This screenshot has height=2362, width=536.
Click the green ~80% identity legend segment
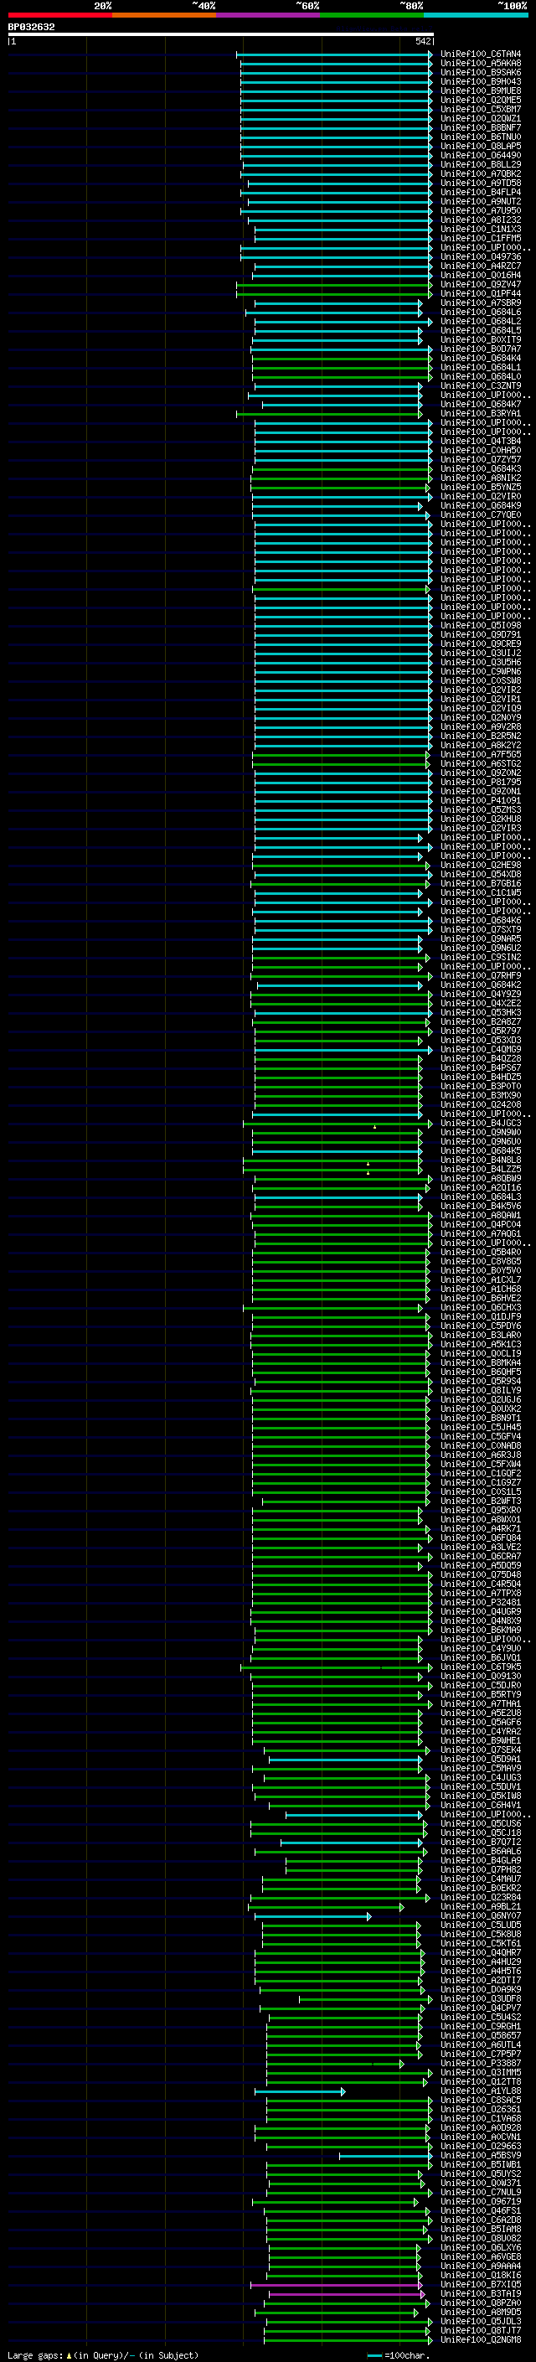(x=372, y=15)
